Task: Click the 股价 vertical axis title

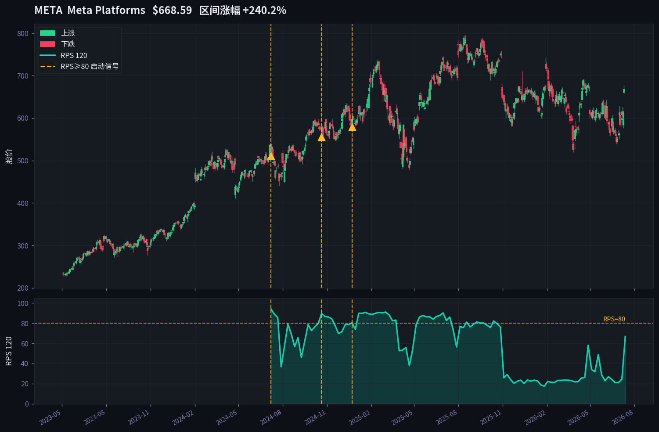Action: pyautogui.click(x=9, y=156)
